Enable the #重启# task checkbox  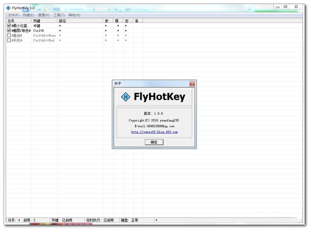[9, 36]
